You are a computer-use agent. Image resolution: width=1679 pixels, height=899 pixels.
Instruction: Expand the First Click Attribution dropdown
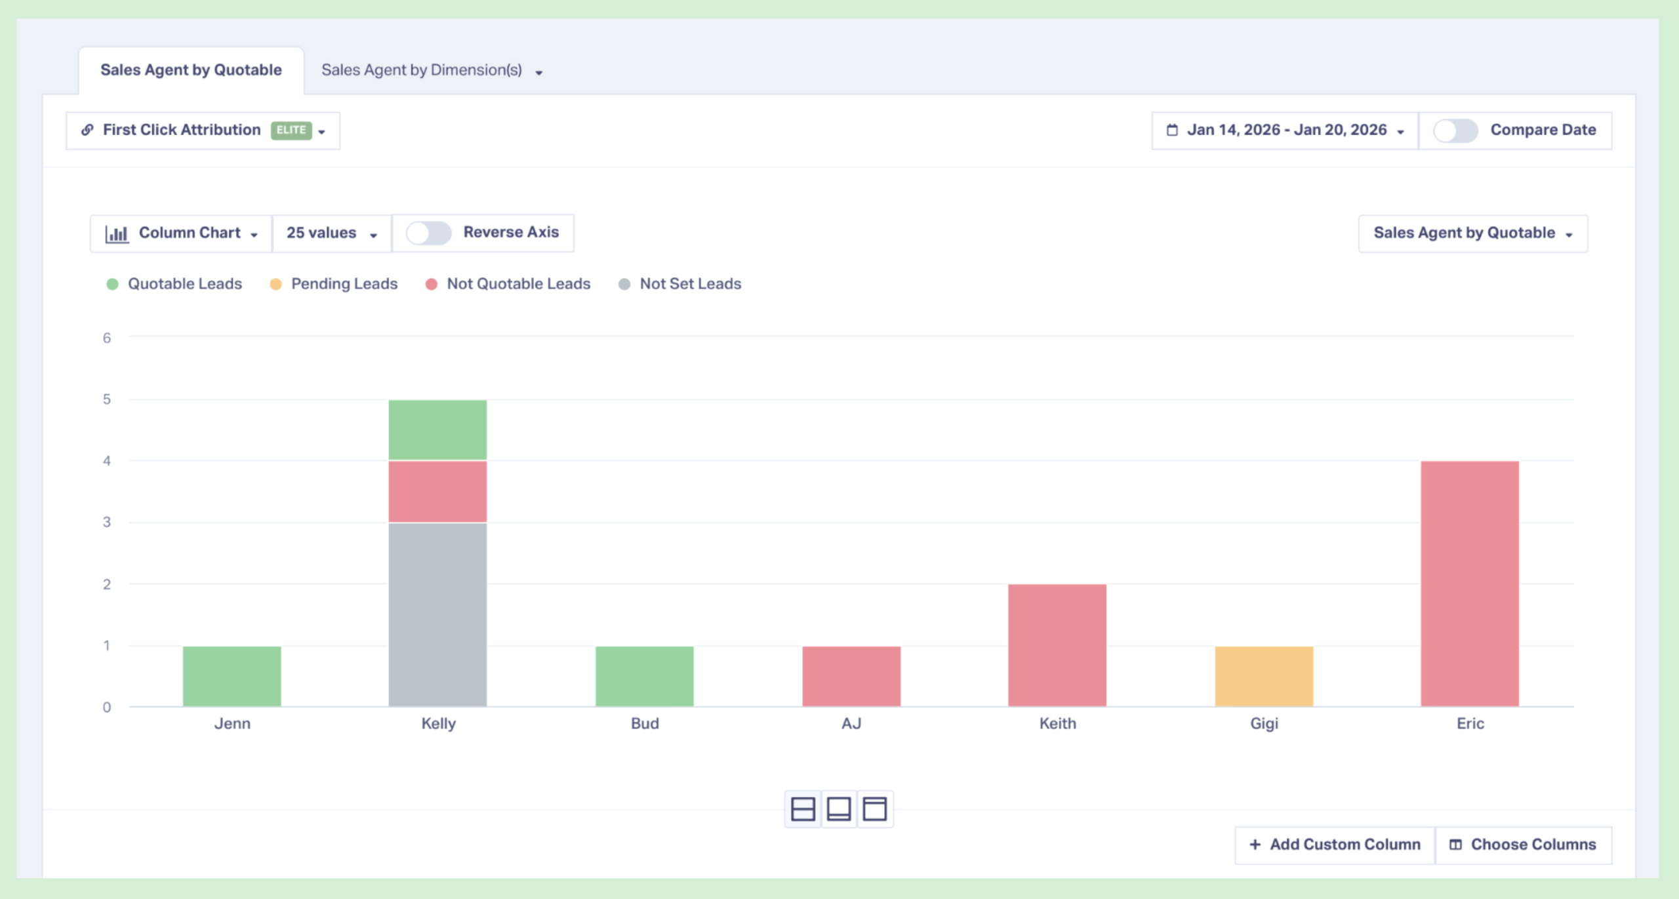coord(203,130)
